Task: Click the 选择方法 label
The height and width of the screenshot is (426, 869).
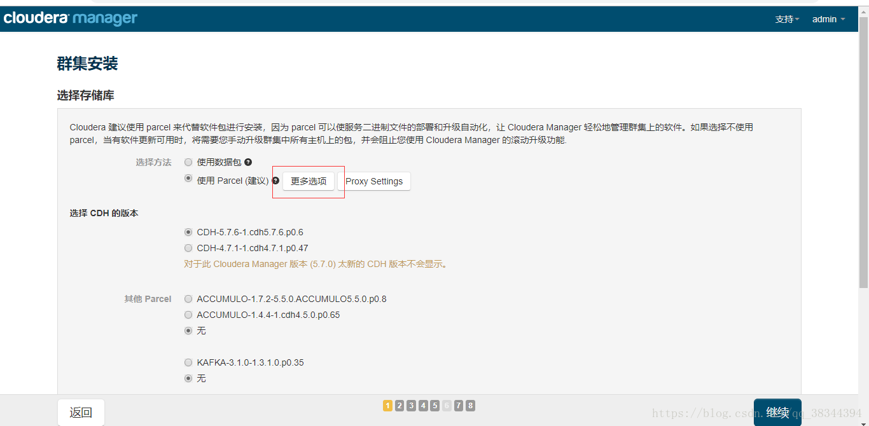Action: tap(153, 162)
